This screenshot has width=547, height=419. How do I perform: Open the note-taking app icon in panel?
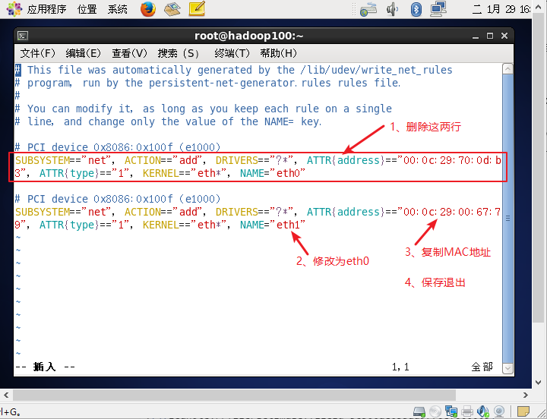(x=197, y=9)
